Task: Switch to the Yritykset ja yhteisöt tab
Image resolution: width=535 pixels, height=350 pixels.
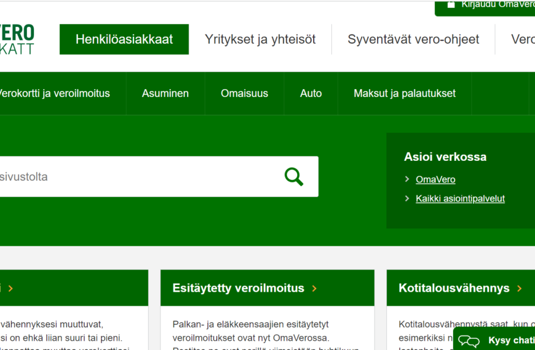Action: click(x=260, y=39)
